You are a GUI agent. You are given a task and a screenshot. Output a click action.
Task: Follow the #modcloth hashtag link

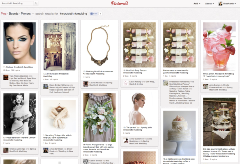(66, 14)
